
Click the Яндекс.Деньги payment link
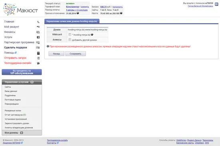[x=194, y=140]
